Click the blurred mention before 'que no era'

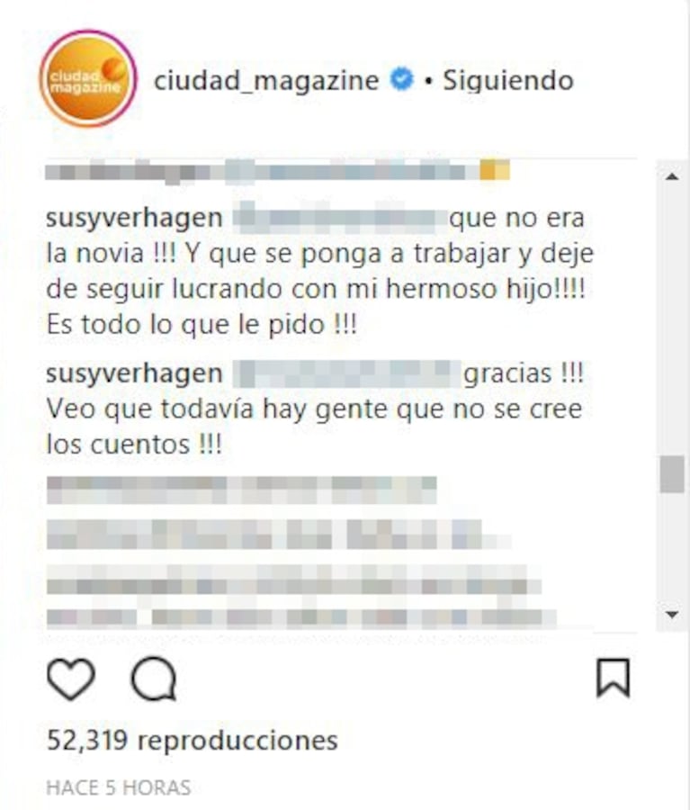coord(340,217)
